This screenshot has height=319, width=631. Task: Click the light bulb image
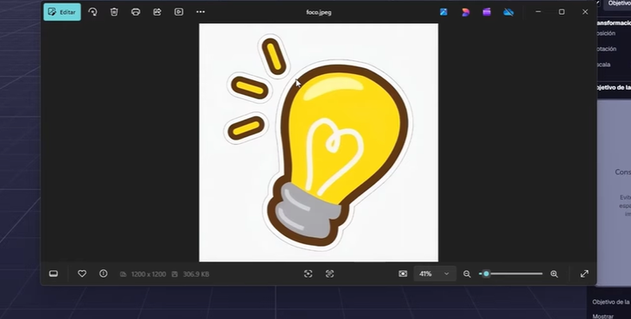(319, 142)
